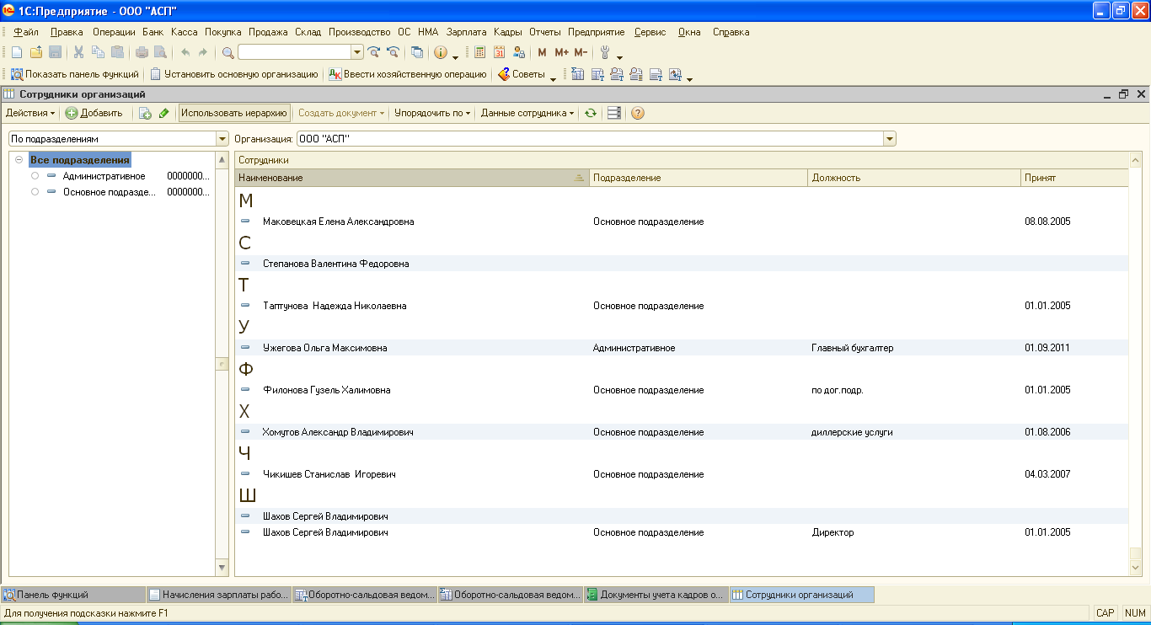Open the Операции menu
The image size is (1151, 625).
click(x=114, y=32)
